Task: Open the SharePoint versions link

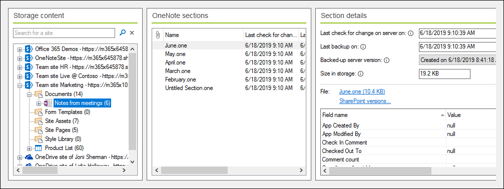Action: (x=365, y=101)
